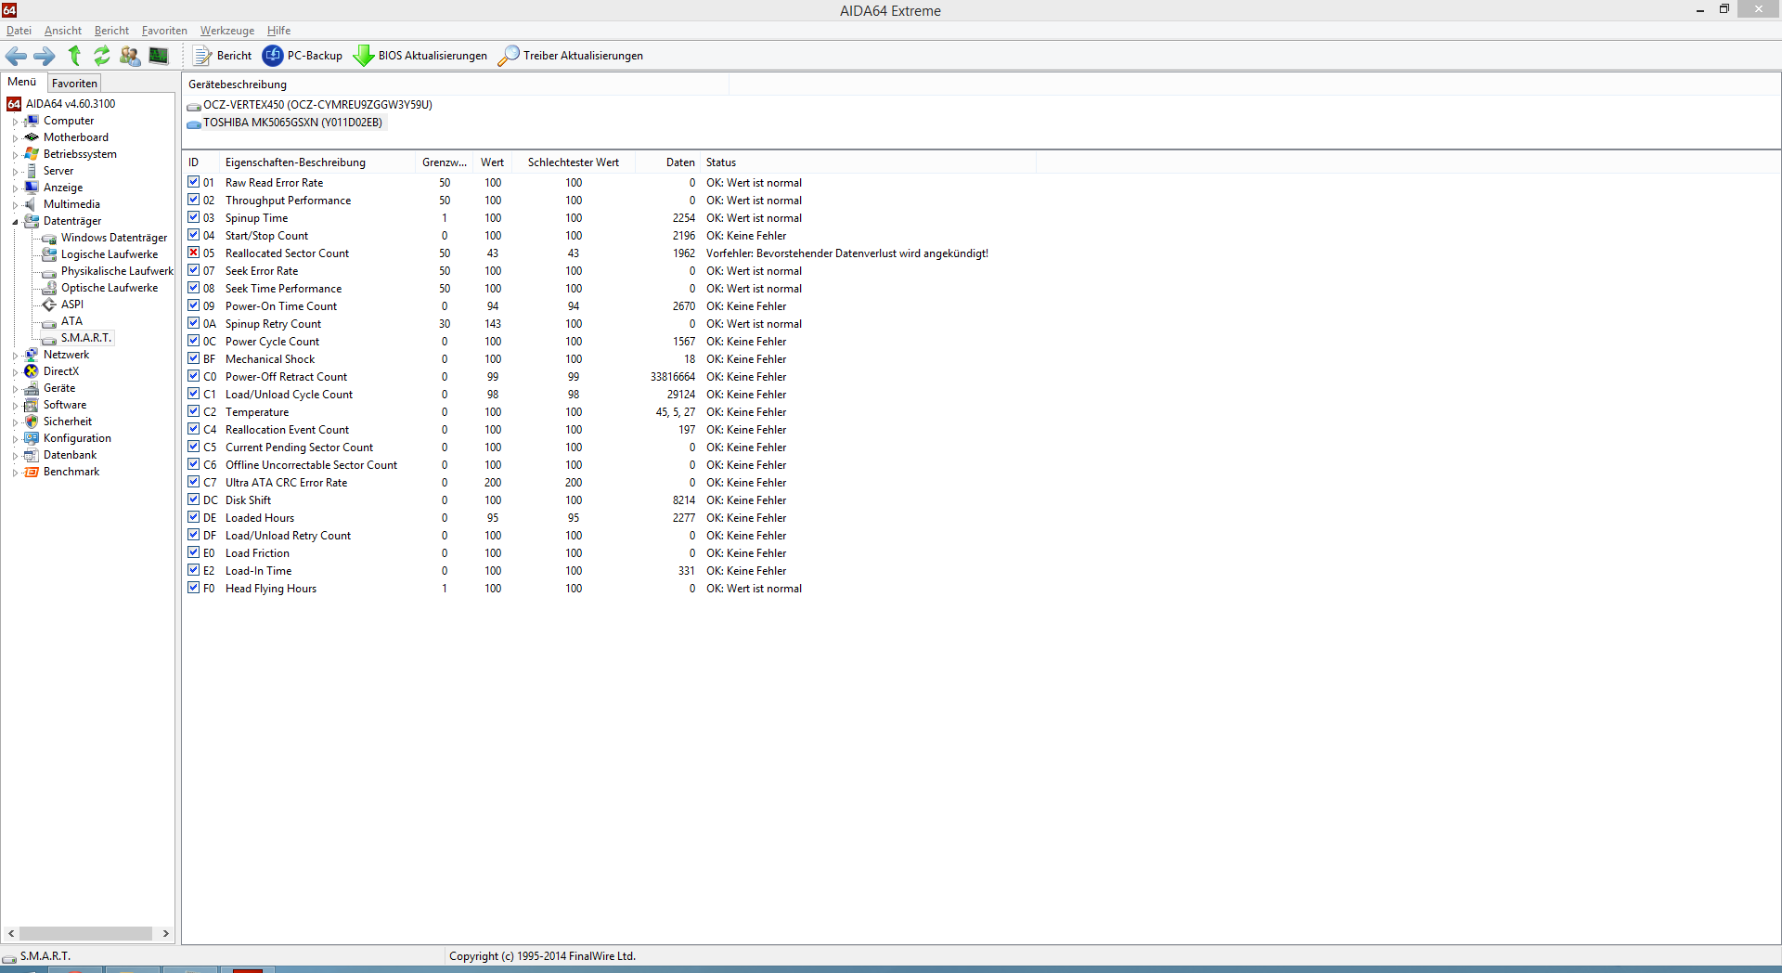Click BIOS Aktualisierungen green arrow icon

pyautogui.click(x=364, y=56)
